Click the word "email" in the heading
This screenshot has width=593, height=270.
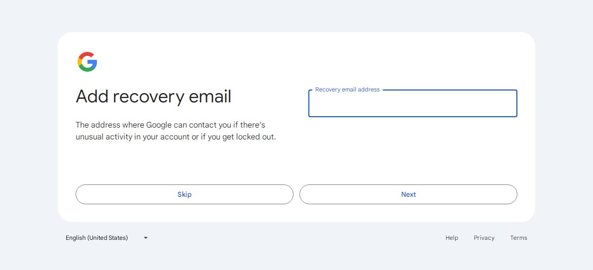coord(204,96)
